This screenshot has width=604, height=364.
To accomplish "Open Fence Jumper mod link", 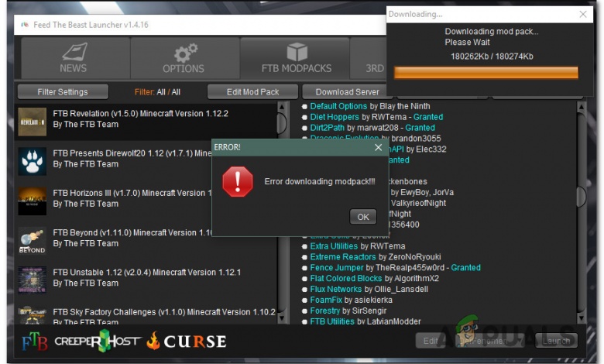I will 337,268.
